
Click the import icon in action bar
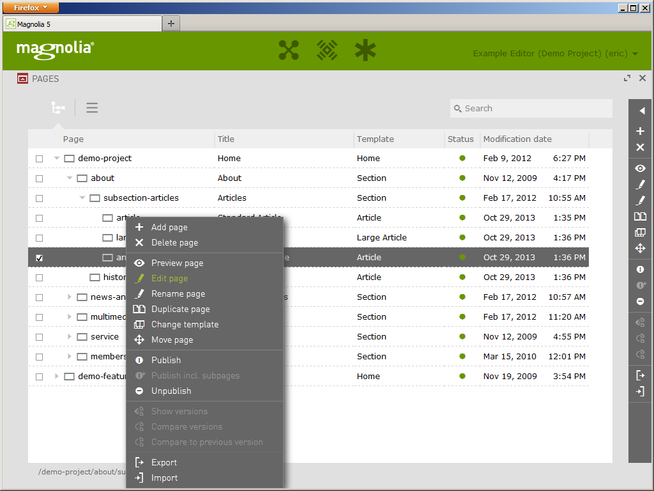click(x=640, y=391)
